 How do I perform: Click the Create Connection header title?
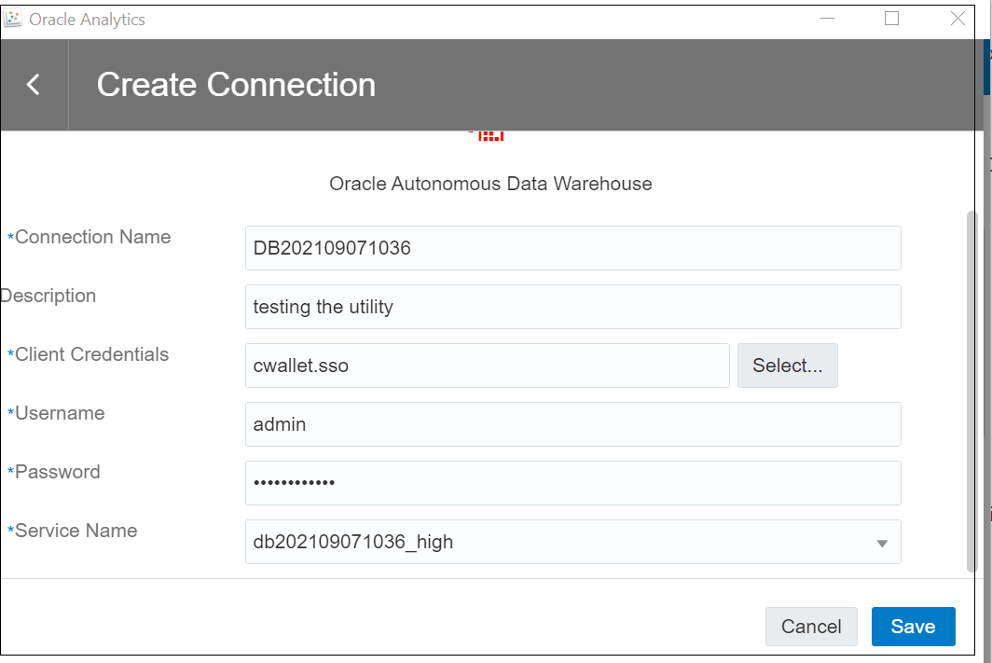pos(236,85)
